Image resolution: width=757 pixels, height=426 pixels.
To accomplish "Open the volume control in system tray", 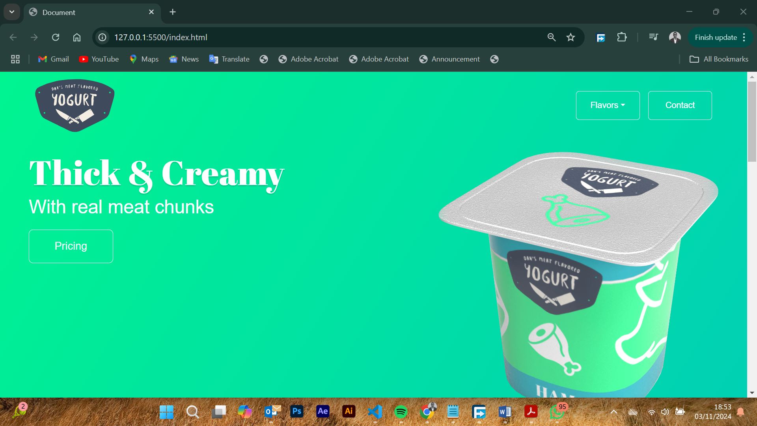I will pos(665,412).
